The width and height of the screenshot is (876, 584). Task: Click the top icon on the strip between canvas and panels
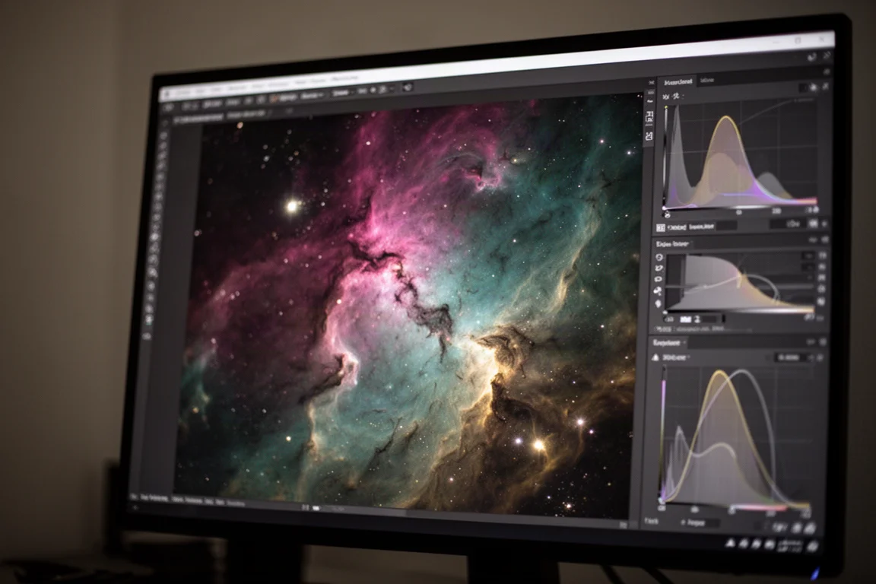pos(651,83)
